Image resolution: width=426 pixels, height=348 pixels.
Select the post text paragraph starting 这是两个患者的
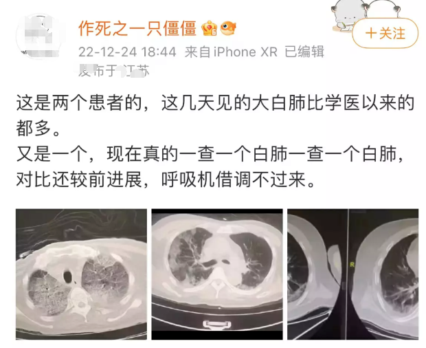click(x=215, y=116)
